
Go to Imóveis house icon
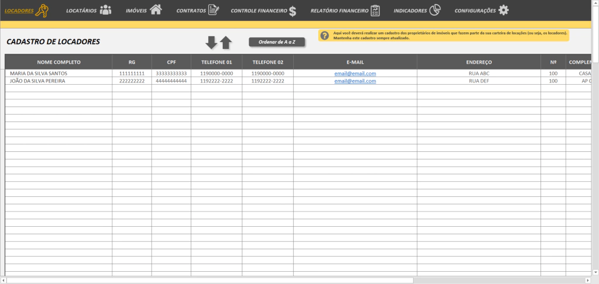tap(156, 9)
